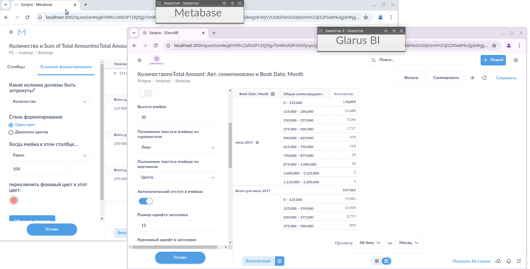This screenshot has width=530, height=269.
Task: Click the refresh query icon next to Сохранить
Action: (x=484, y=78)
